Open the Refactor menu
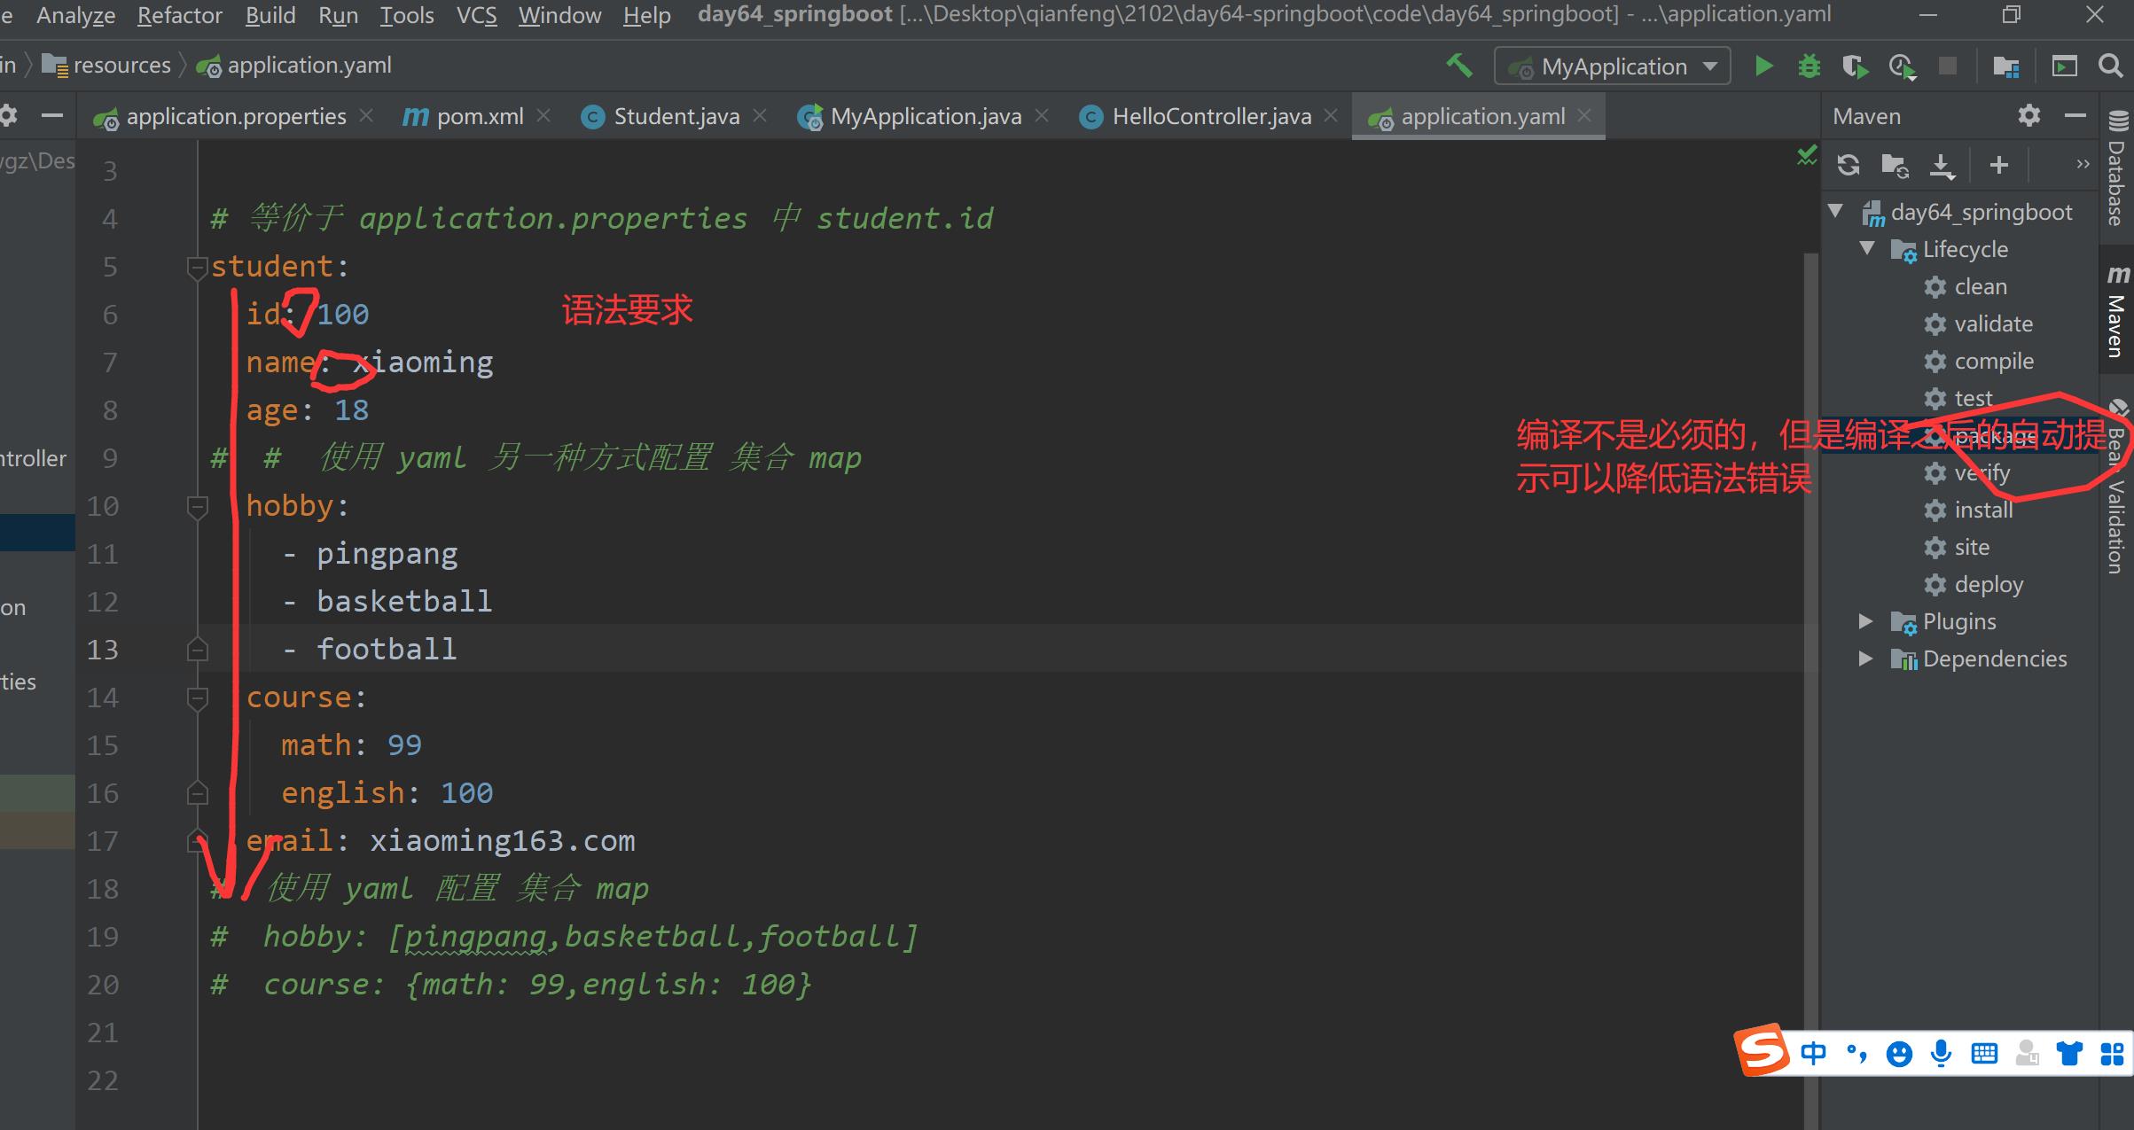Screen dimensions: 2134x1130 [x=180, y=15]
